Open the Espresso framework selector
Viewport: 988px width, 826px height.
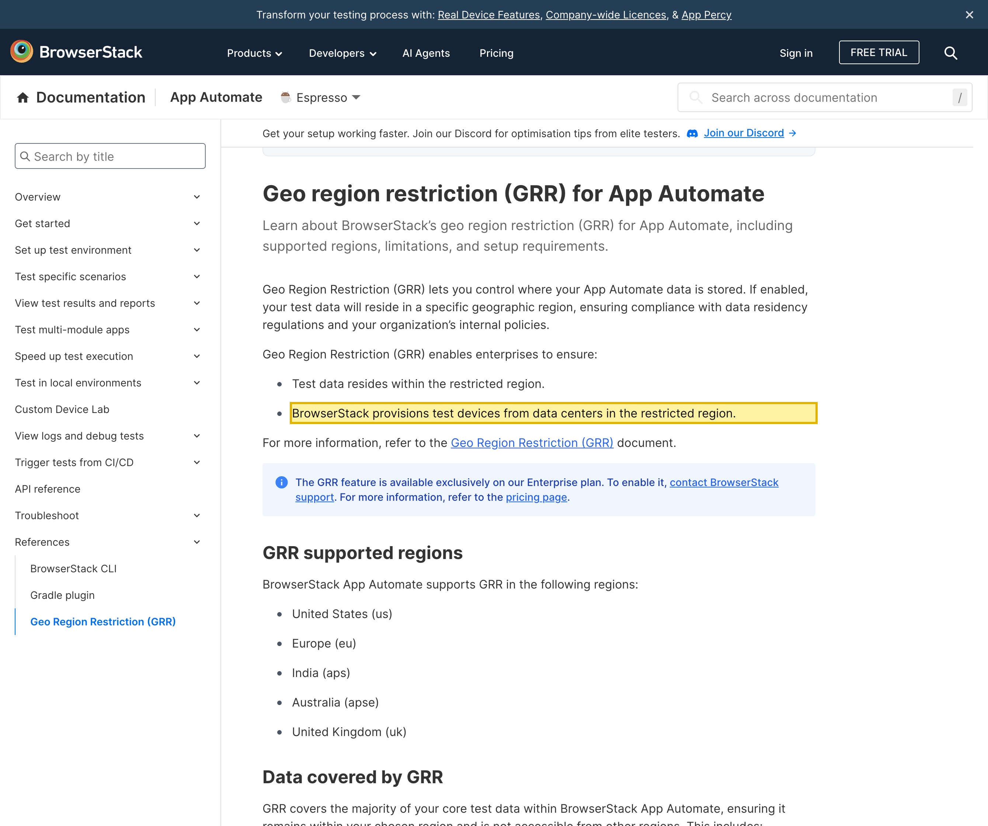[321, 97]
